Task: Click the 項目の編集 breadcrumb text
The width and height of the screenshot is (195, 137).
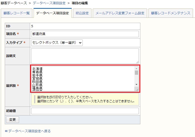Action: pos(80,3)
